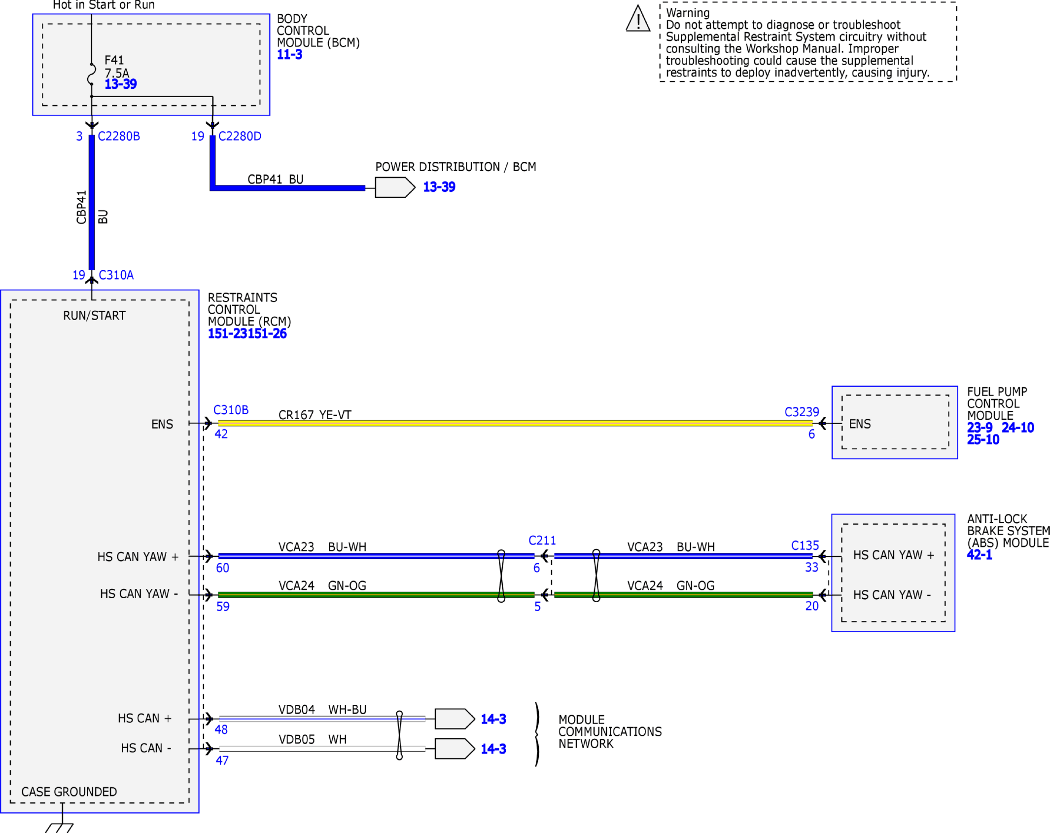Select the Anti-Lock Brake System module box

pos(893,573)
